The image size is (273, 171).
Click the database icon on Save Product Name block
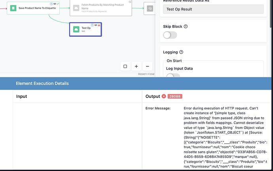pyautogui.click(x=13, y=8)
